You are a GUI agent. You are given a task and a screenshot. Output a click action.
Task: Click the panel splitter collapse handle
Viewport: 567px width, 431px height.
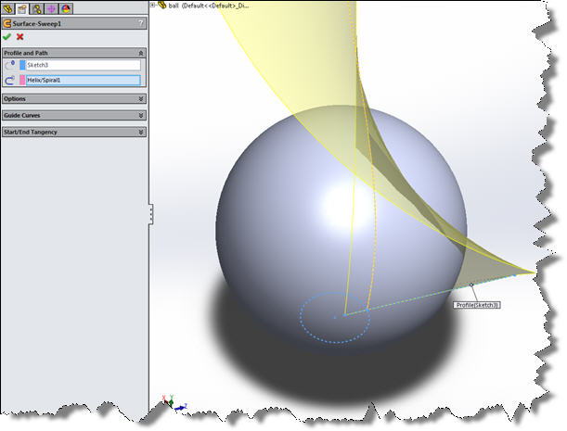(x=149, y=215)
